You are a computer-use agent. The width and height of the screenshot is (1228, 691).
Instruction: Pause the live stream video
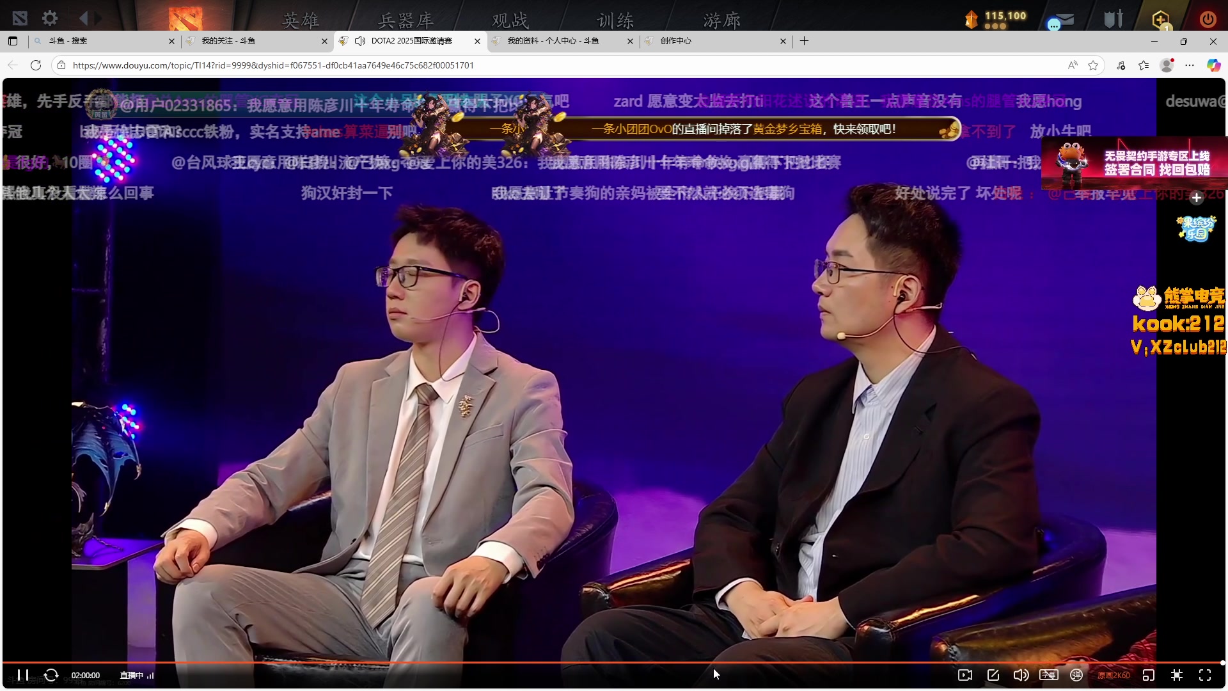23,675
